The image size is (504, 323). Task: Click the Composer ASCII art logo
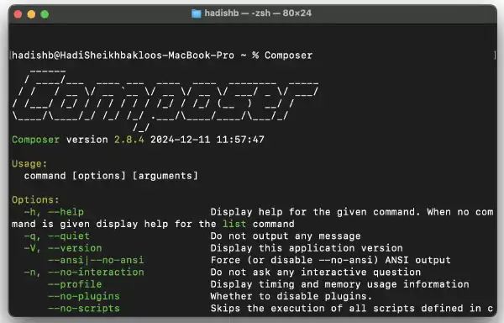165,100
